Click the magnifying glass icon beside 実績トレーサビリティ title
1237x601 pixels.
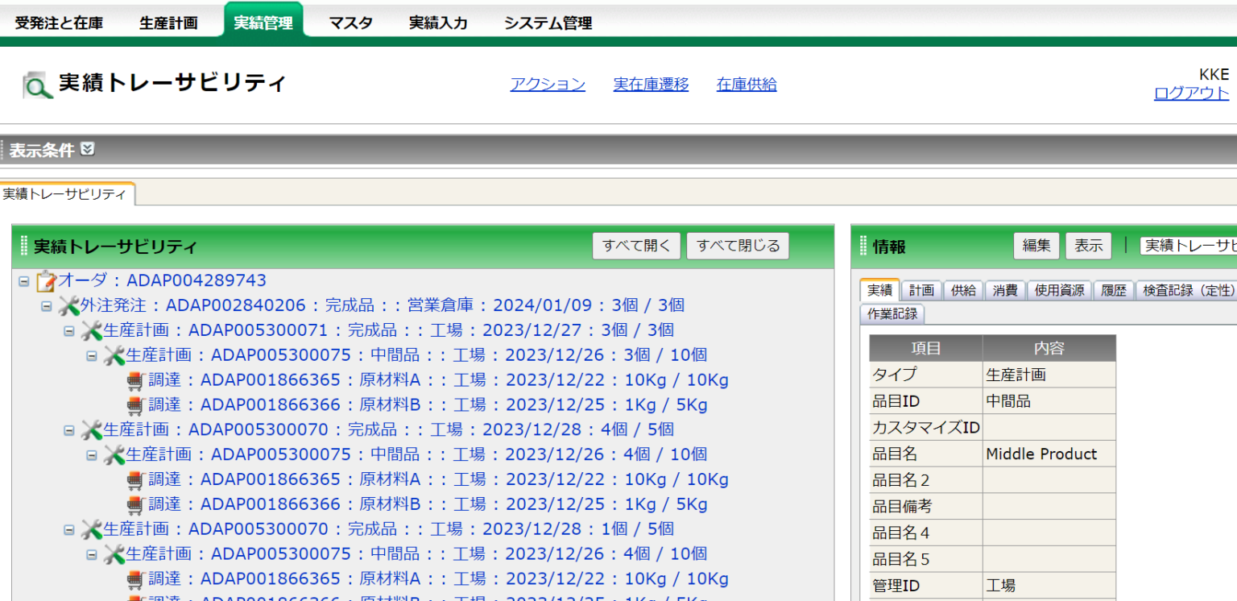35,84
